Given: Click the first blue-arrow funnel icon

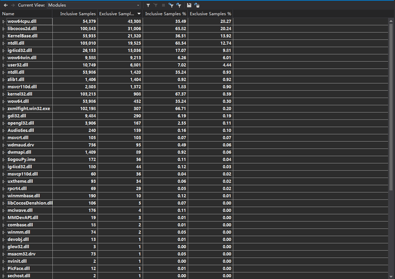Looking at the screenshot, I should (x=171, y=5).
